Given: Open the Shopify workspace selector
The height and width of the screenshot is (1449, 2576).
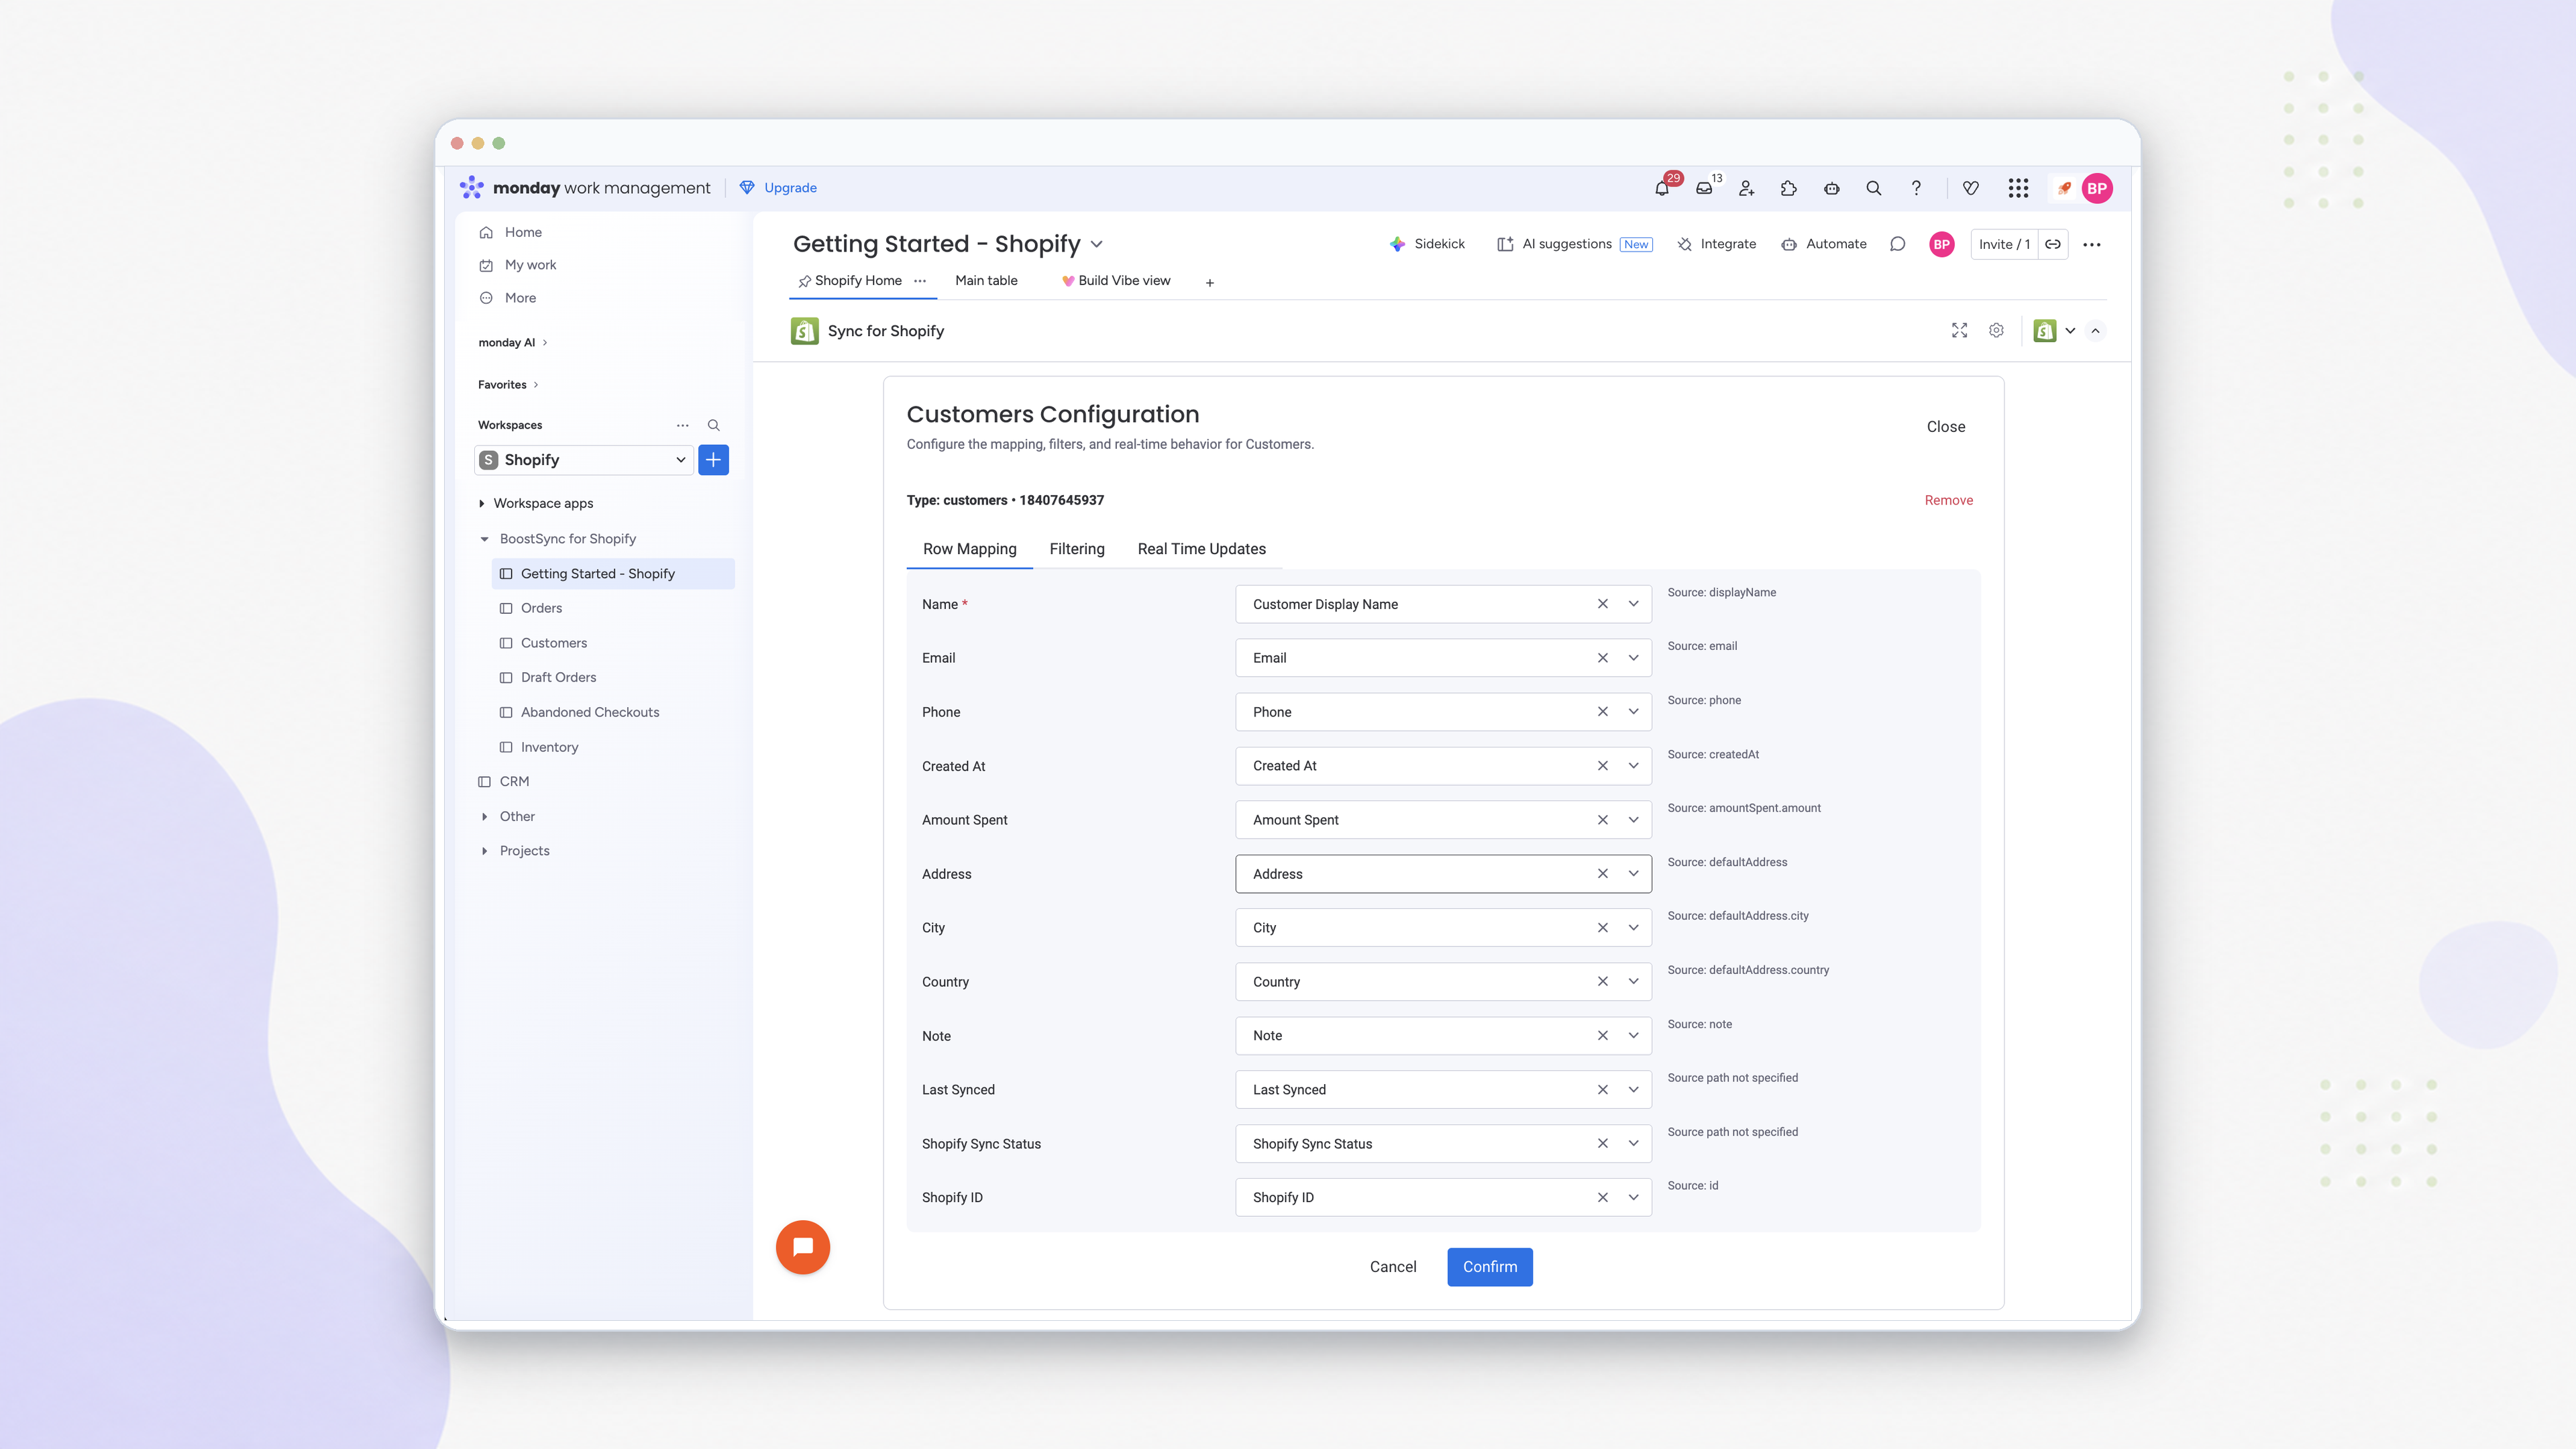Looking at the screenshot, I should 584,460.
